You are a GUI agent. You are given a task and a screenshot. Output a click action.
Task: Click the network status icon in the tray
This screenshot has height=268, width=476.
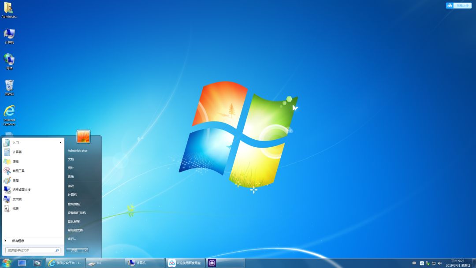click(434, 263)
